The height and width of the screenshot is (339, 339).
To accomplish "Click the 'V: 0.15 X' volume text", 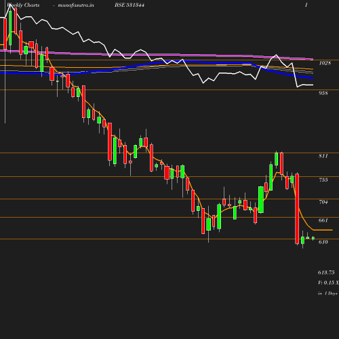I will pos(328,283).
